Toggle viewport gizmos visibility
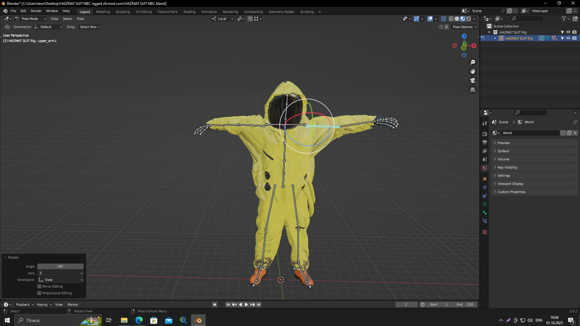This screenshot has height=326, width=580. (x=416, y=19)
